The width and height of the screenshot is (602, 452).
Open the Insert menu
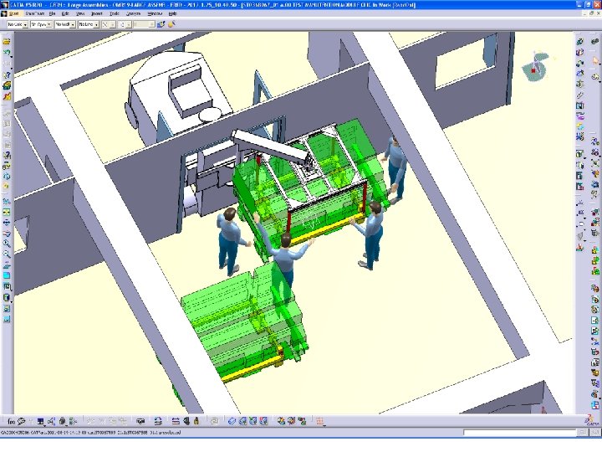click(x=97, y=13)
